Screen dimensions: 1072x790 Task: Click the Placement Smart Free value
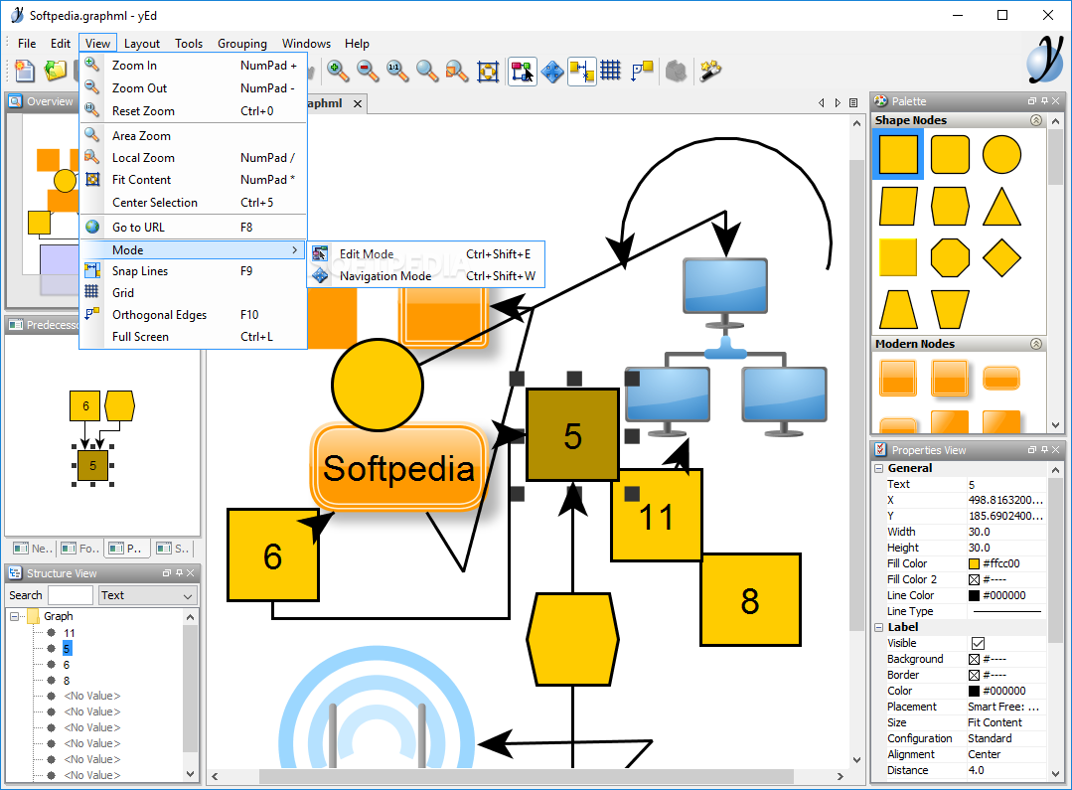coord(1006,707)
